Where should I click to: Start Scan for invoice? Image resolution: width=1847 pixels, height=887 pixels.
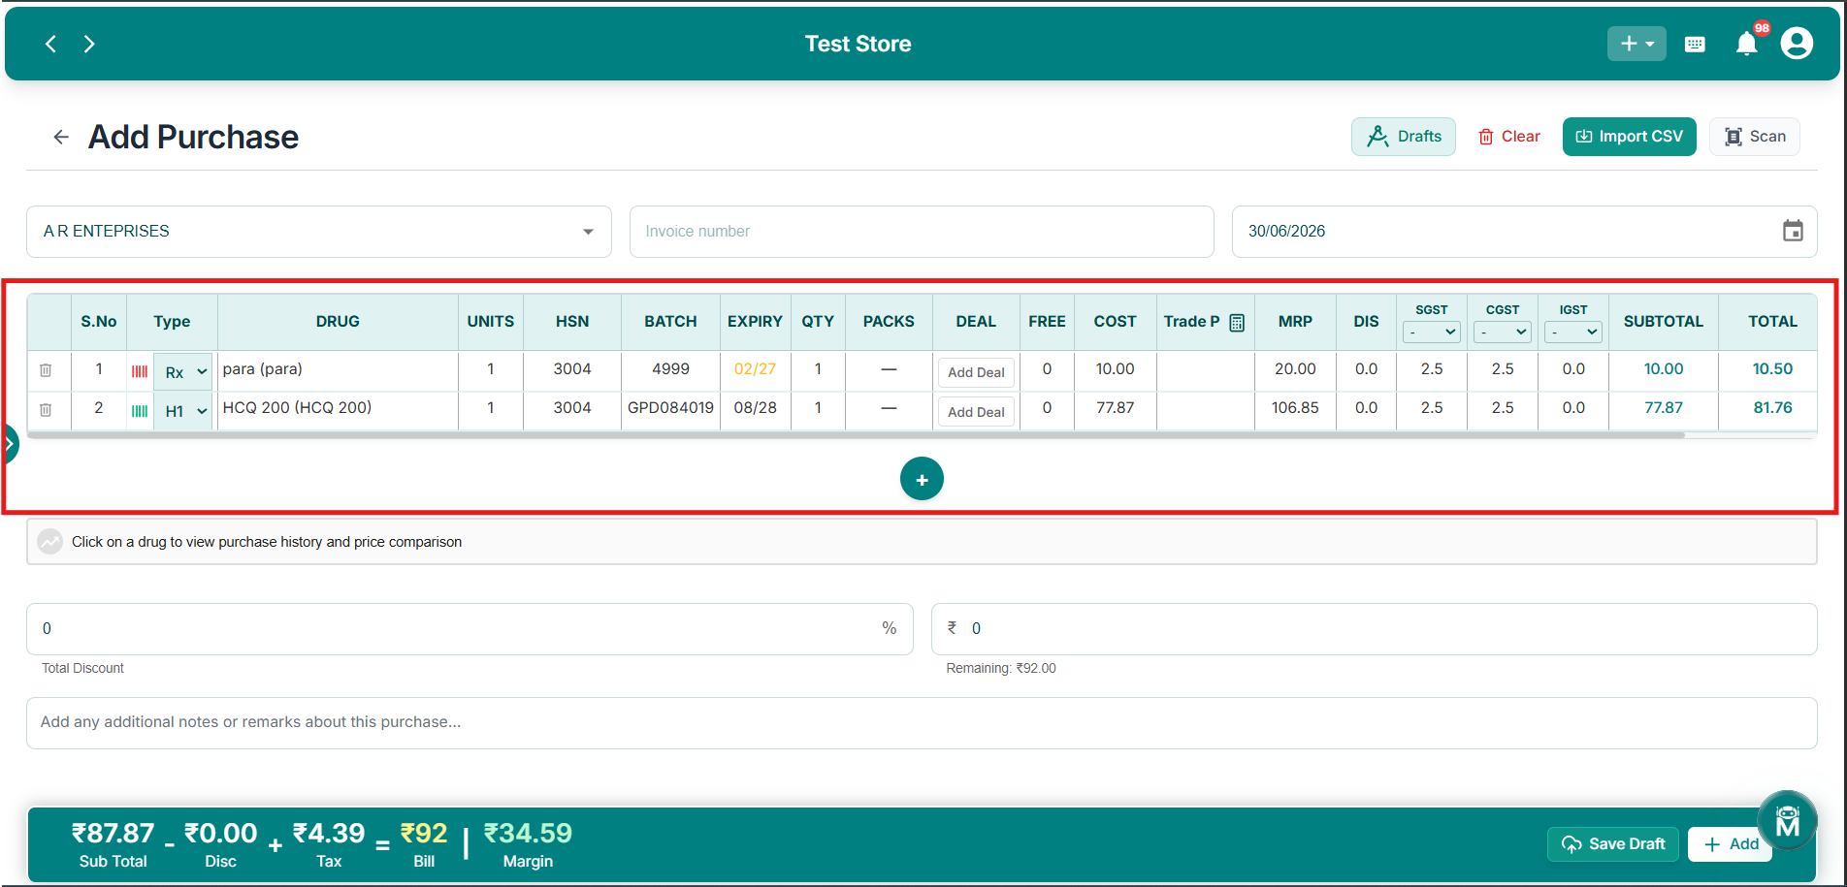[x=1755, y=137]
